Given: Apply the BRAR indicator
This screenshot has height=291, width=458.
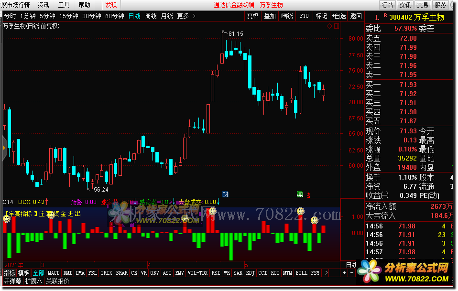Looking at the screenshot, I should [121, 273].
